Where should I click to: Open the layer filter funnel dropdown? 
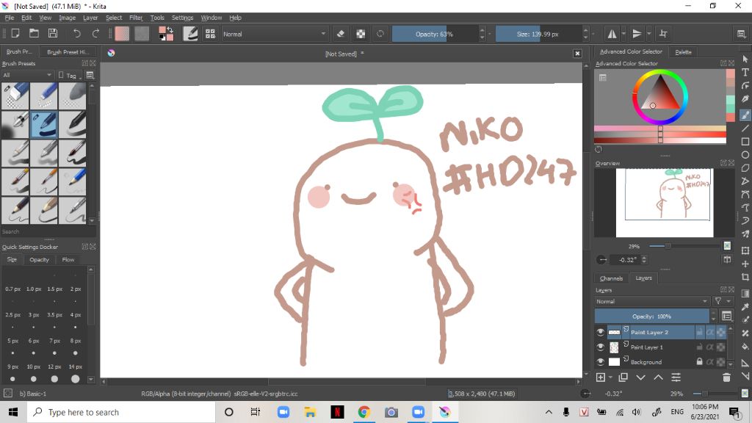click(x=722, y=301)
